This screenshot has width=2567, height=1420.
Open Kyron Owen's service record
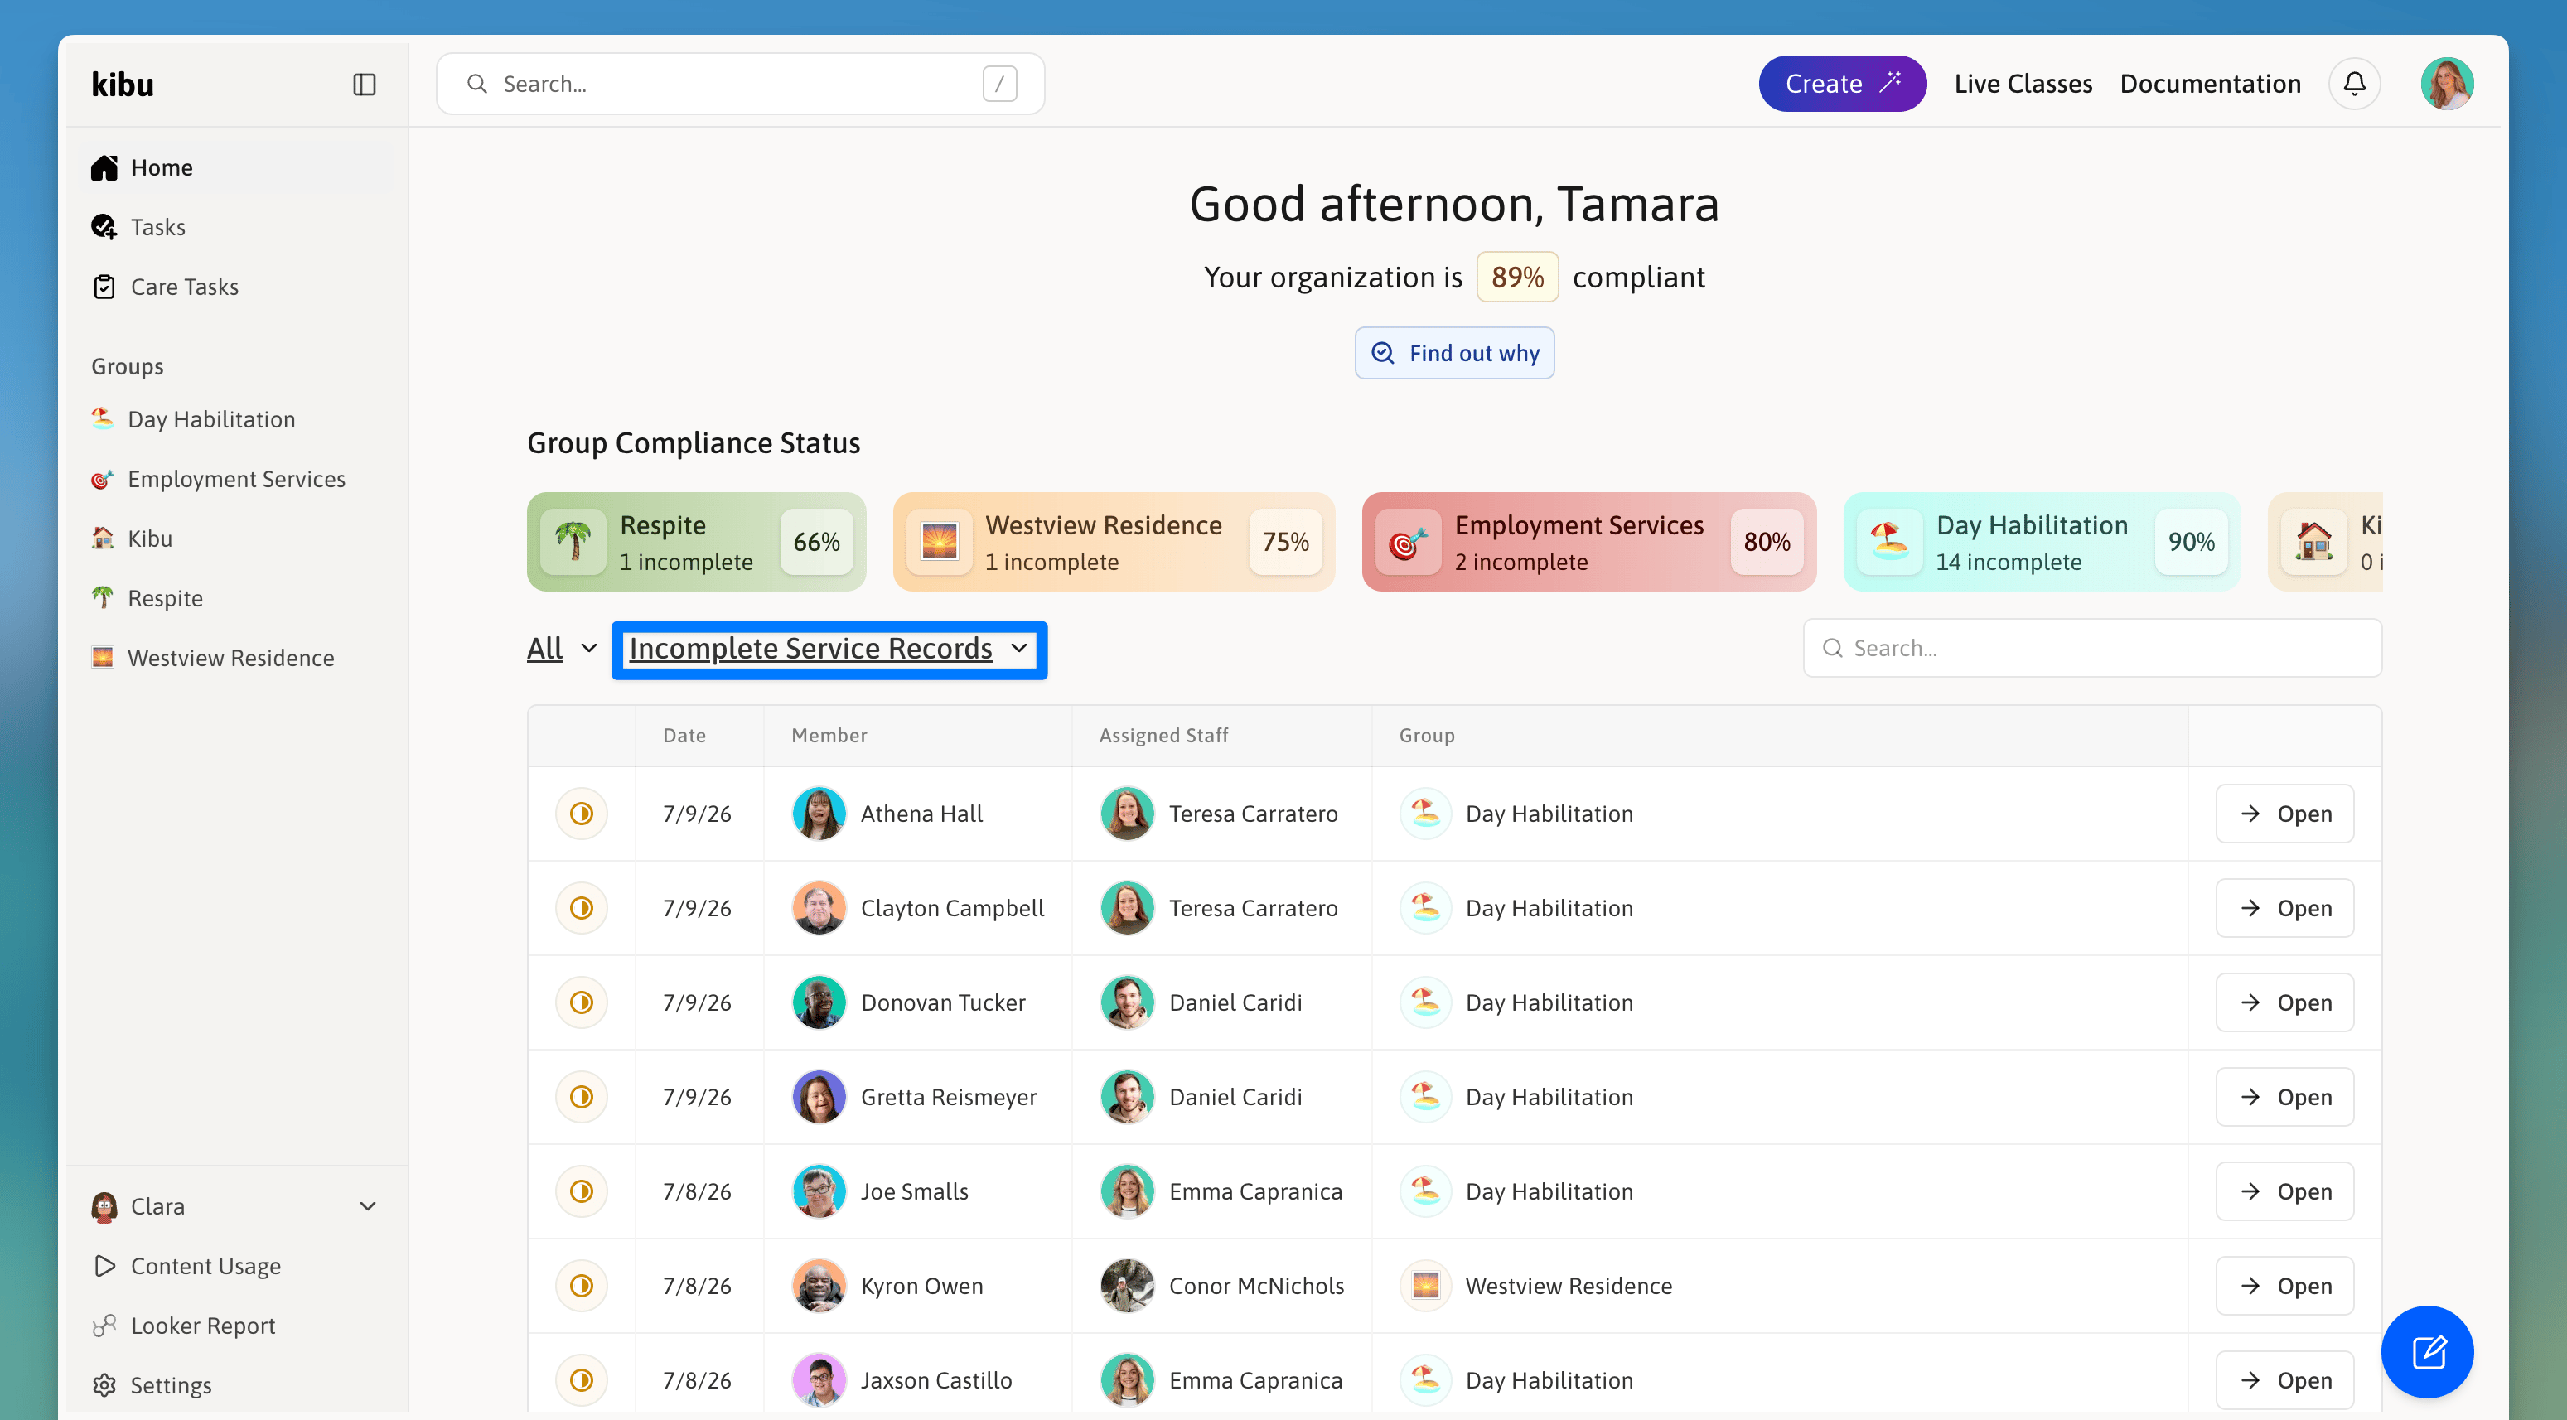(x=2284, y=1286)
